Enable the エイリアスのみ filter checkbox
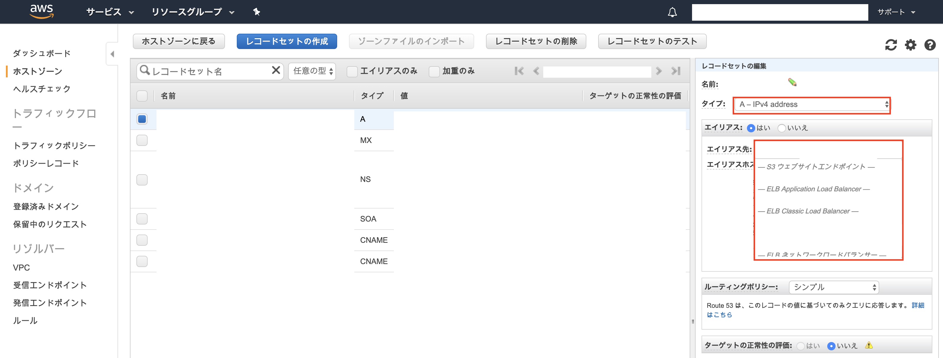The image size is (943, 358). (352, 71)
